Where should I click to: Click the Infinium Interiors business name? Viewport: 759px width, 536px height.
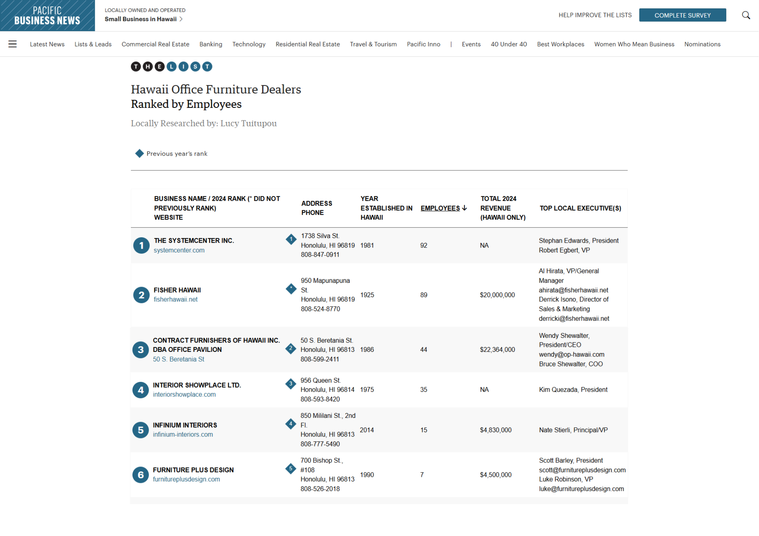click(x=185, y=425)
